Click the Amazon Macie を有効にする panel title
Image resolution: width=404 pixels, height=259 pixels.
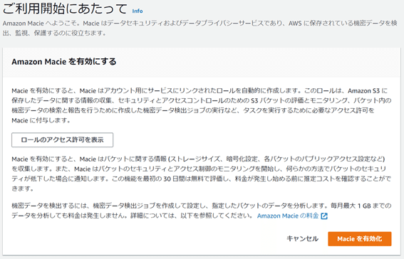tap(64, 62)
